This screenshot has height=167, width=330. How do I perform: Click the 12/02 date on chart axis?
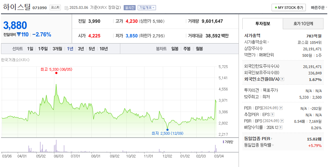167,156
